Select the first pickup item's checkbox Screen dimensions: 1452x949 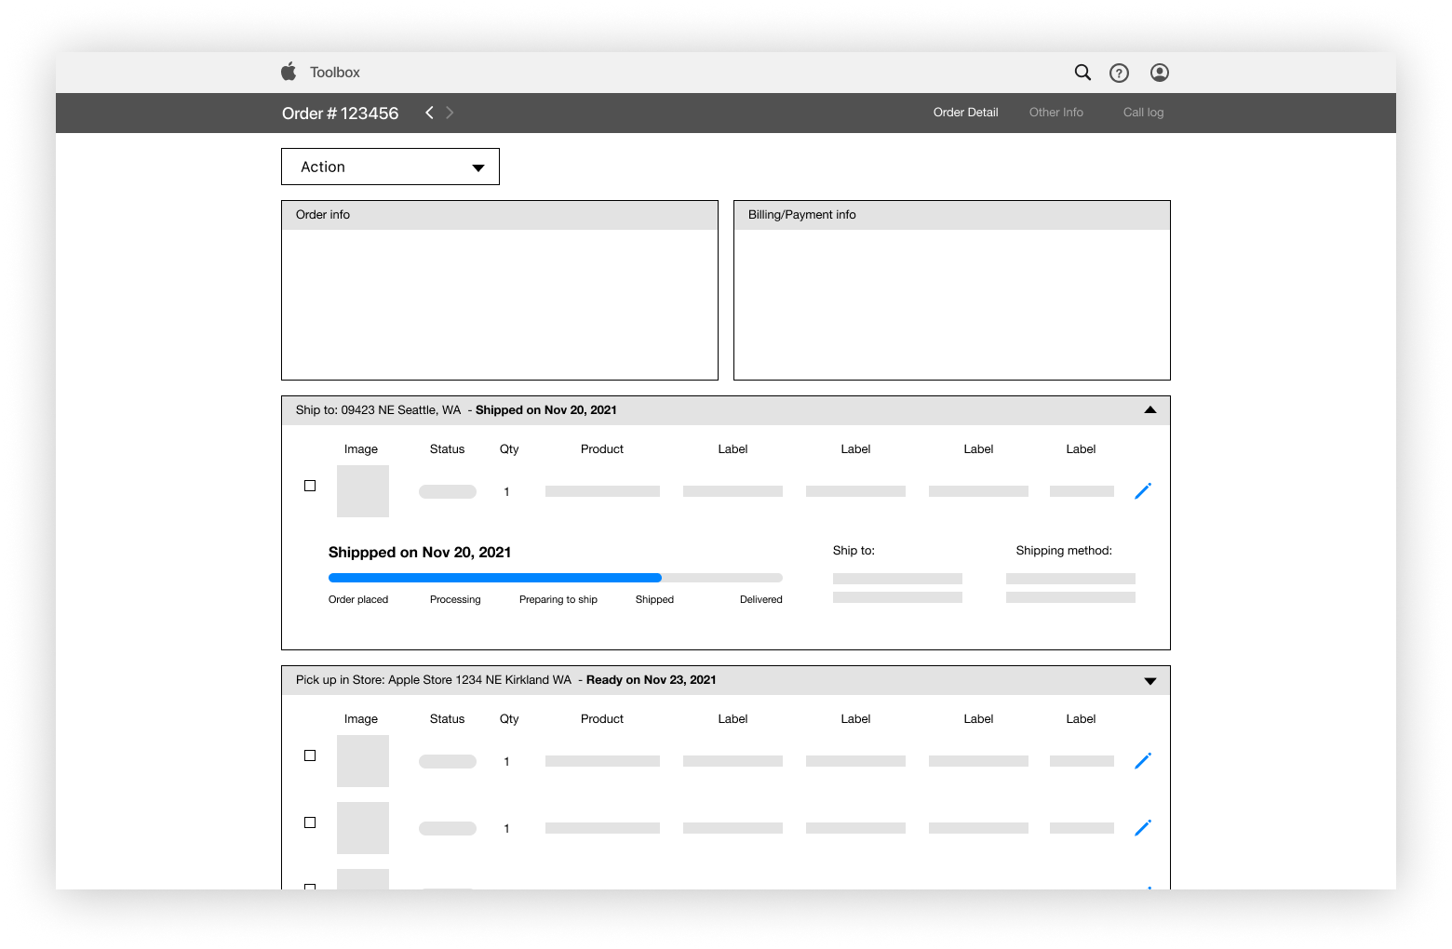pos(310,755)
